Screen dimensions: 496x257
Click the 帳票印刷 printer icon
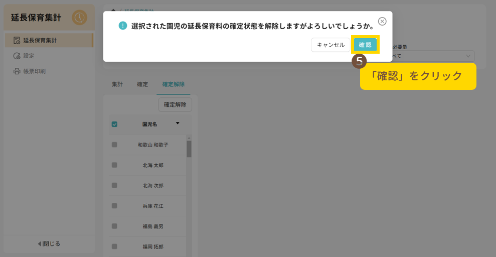coord(17,71)
